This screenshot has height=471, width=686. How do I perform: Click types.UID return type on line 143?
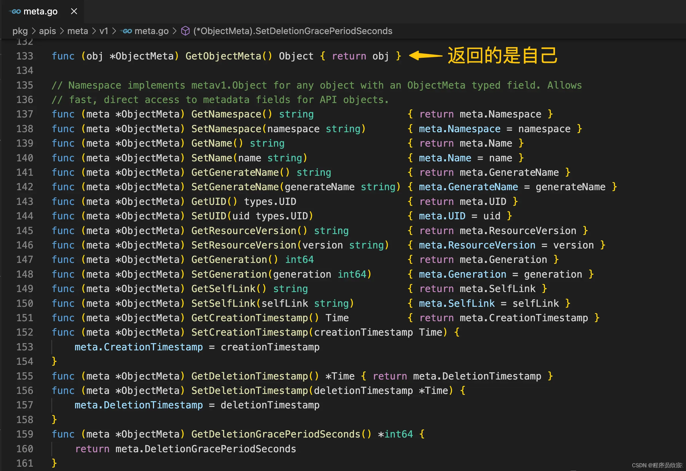(270, 202)
